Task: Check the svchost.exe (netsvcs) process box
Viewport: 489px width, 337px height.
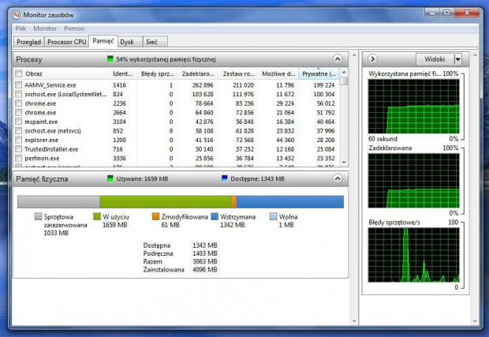Action: coord(19,131)
